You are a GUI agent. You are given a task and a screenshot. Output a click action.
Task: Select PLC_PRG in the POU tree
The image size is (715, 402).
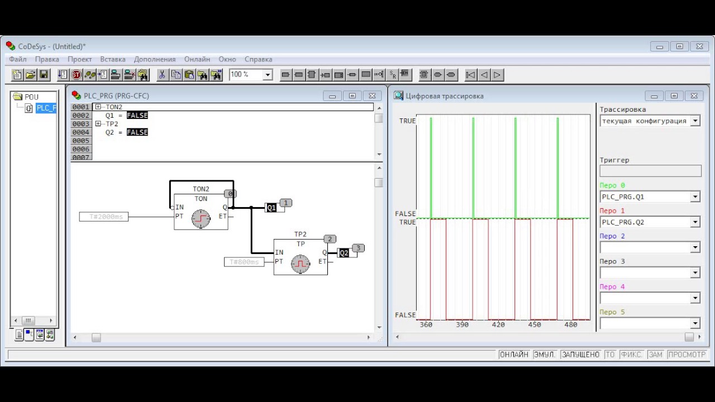coord(46,108)
